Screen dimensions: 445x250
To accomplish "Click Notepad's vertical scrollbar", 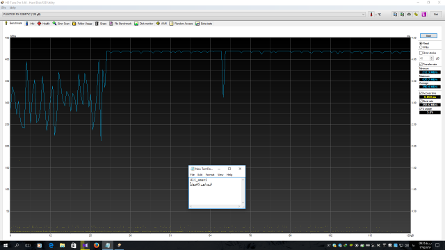I will coord(243,192).
